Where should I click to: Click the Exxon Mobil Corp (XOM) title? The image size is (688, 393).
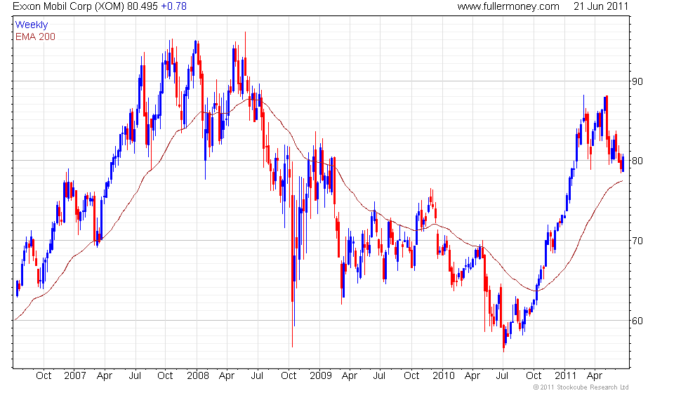pyautogui.click(x=69, y=6)
